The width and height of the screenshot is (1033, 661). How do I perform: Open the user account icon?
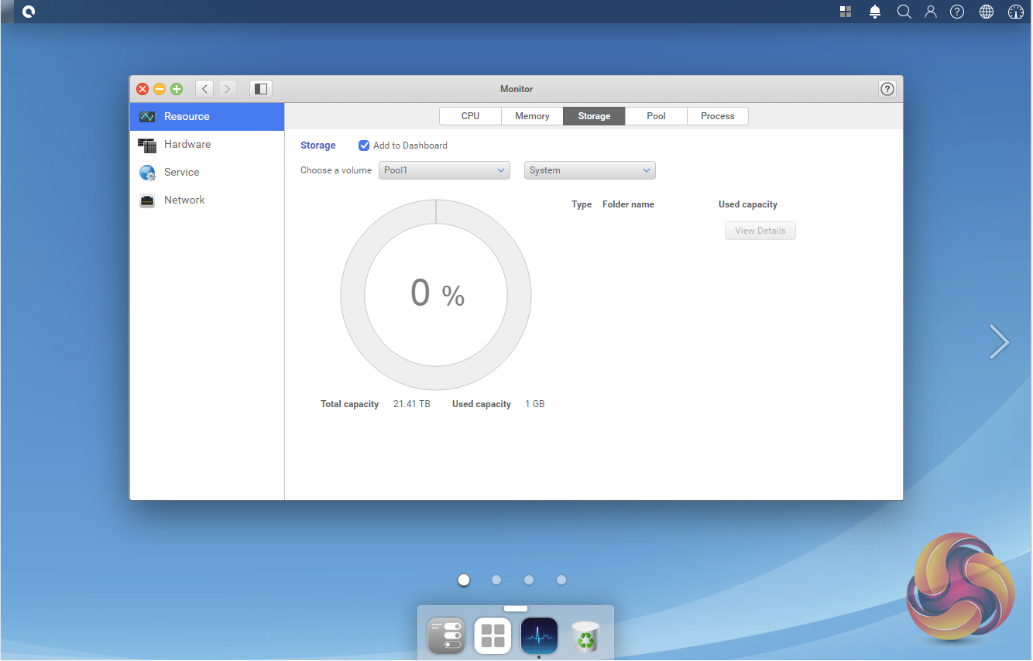[931, 12]
